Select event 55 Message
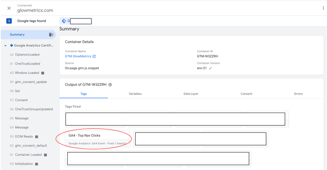The height and width of the screenshot is (170, 327). [19, 118]
